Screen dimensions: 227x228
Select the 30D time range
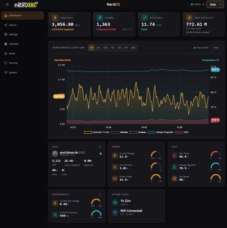click(133, 48)
